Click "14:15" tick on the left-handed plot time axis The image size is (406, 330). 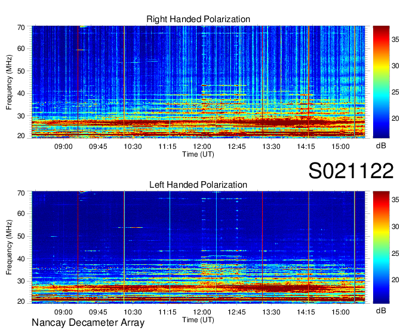tap(306, 312)
